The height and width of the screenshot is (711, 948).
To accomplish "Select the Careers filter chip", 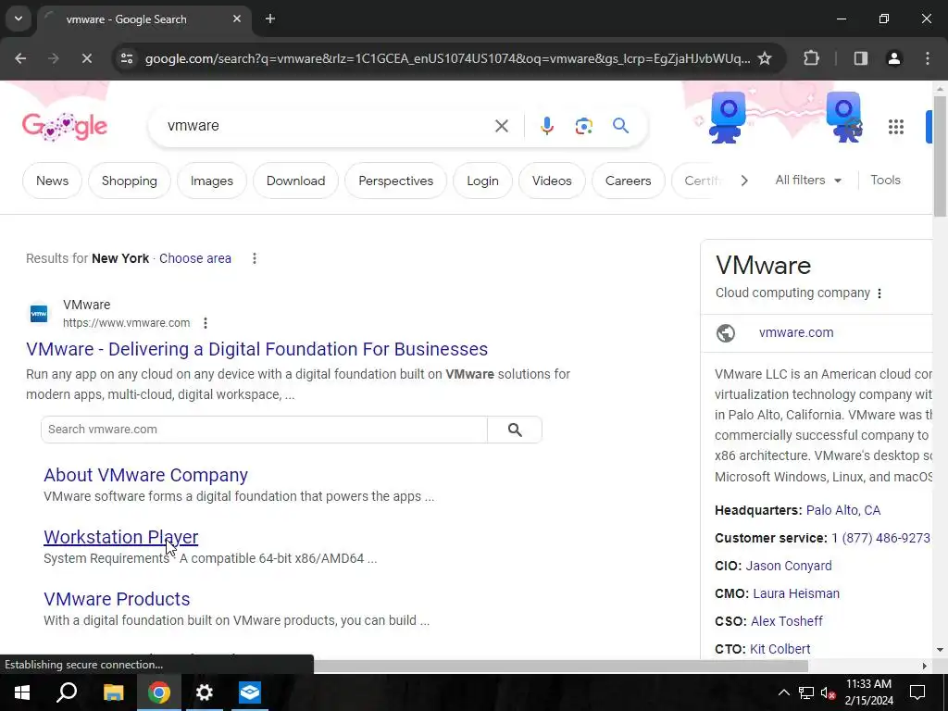I will [x=629, y=181].
